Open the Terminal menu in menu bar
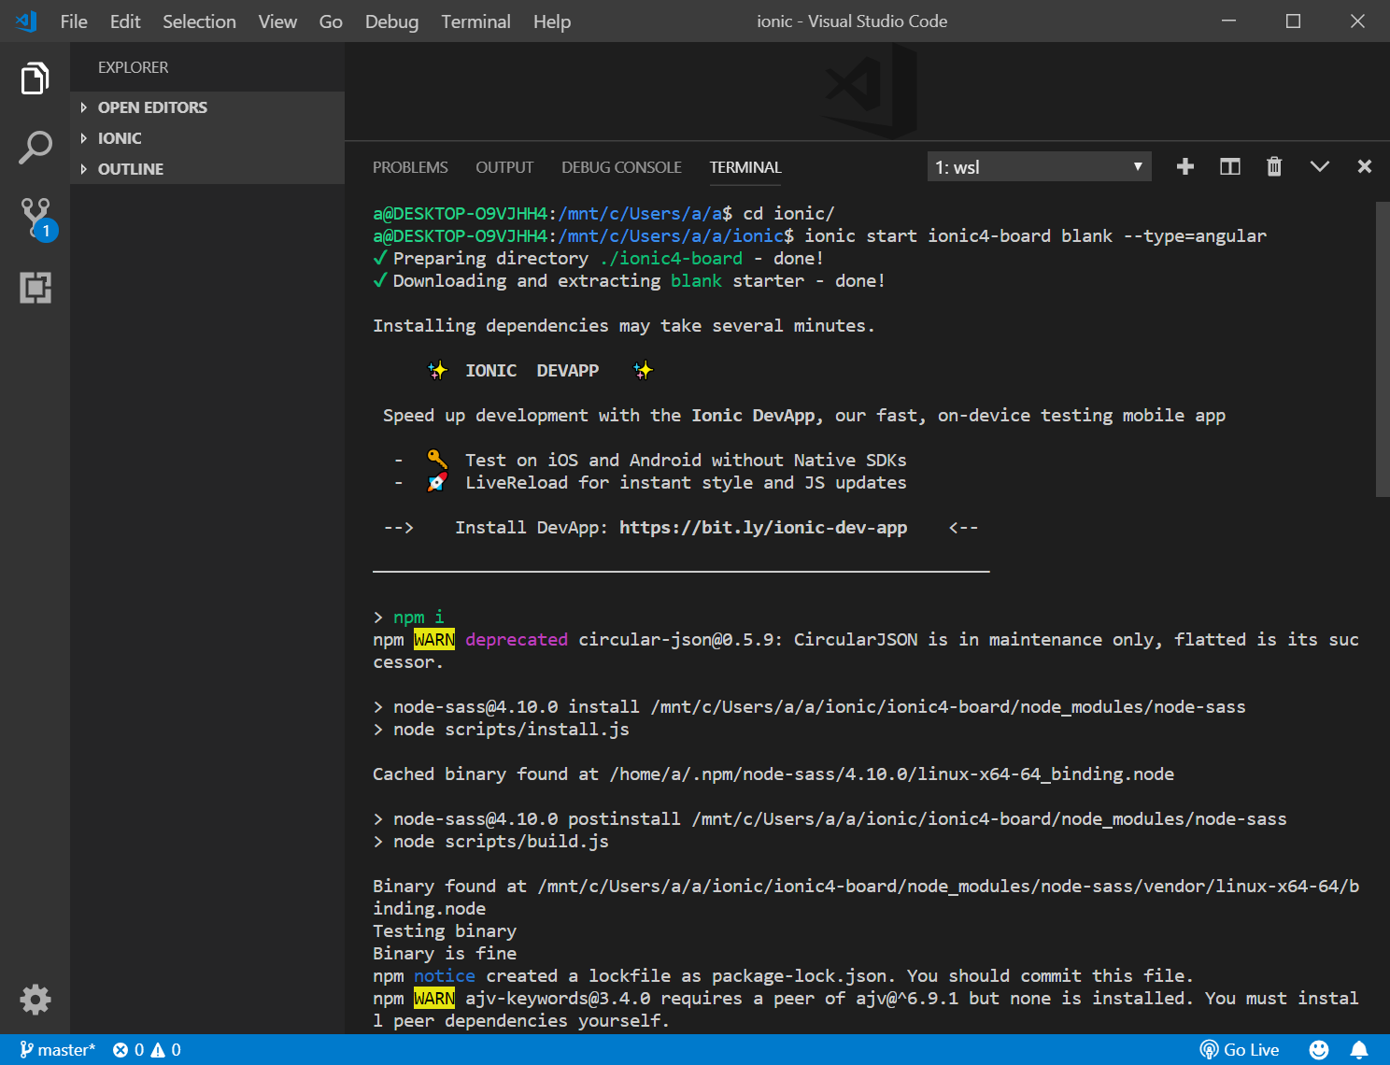Image resolution: width=1390 pixels, height=1065 pixels. tap(475, 21)
